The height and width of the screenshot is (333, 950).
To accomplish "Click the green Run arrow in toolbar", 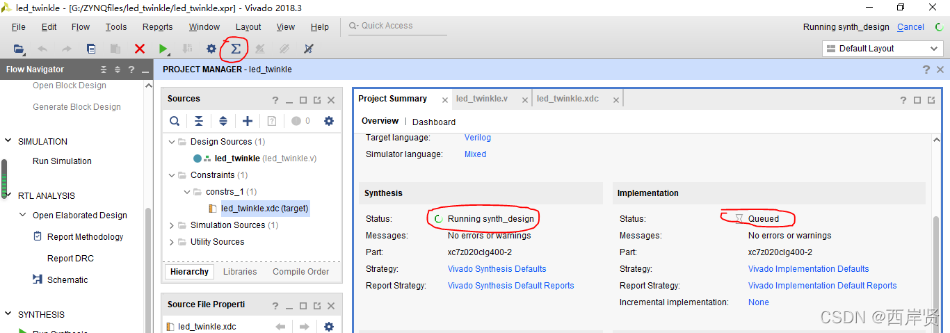I will click(163, 49).
